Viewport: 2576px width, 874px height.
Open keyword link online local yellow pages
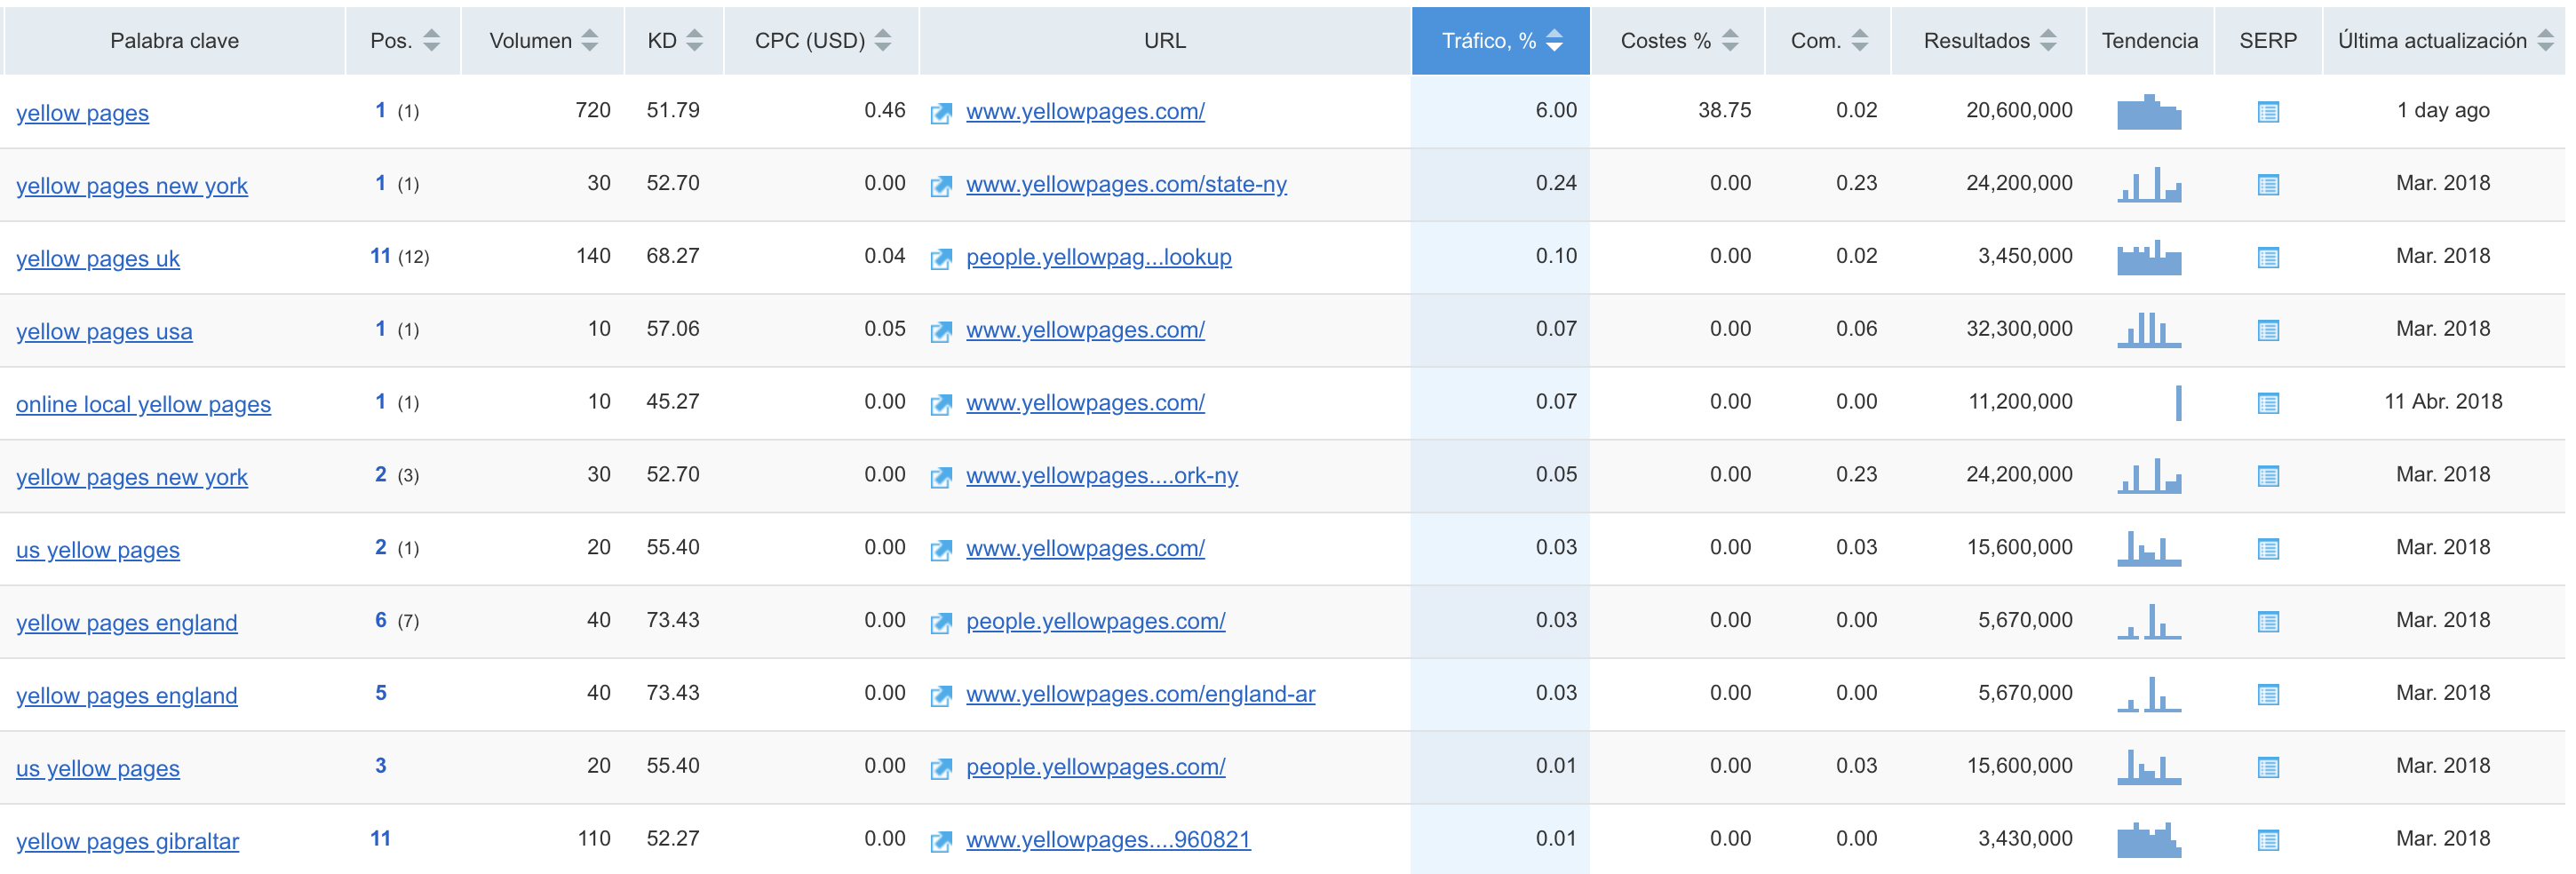(143, 405)
